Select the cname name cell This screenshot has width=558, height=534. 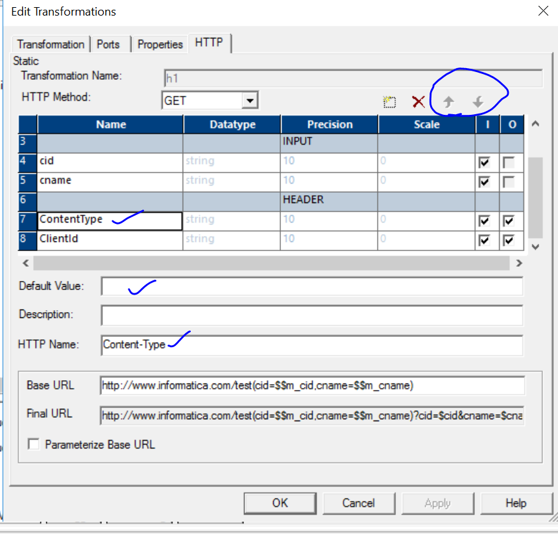tap(110, 182)
